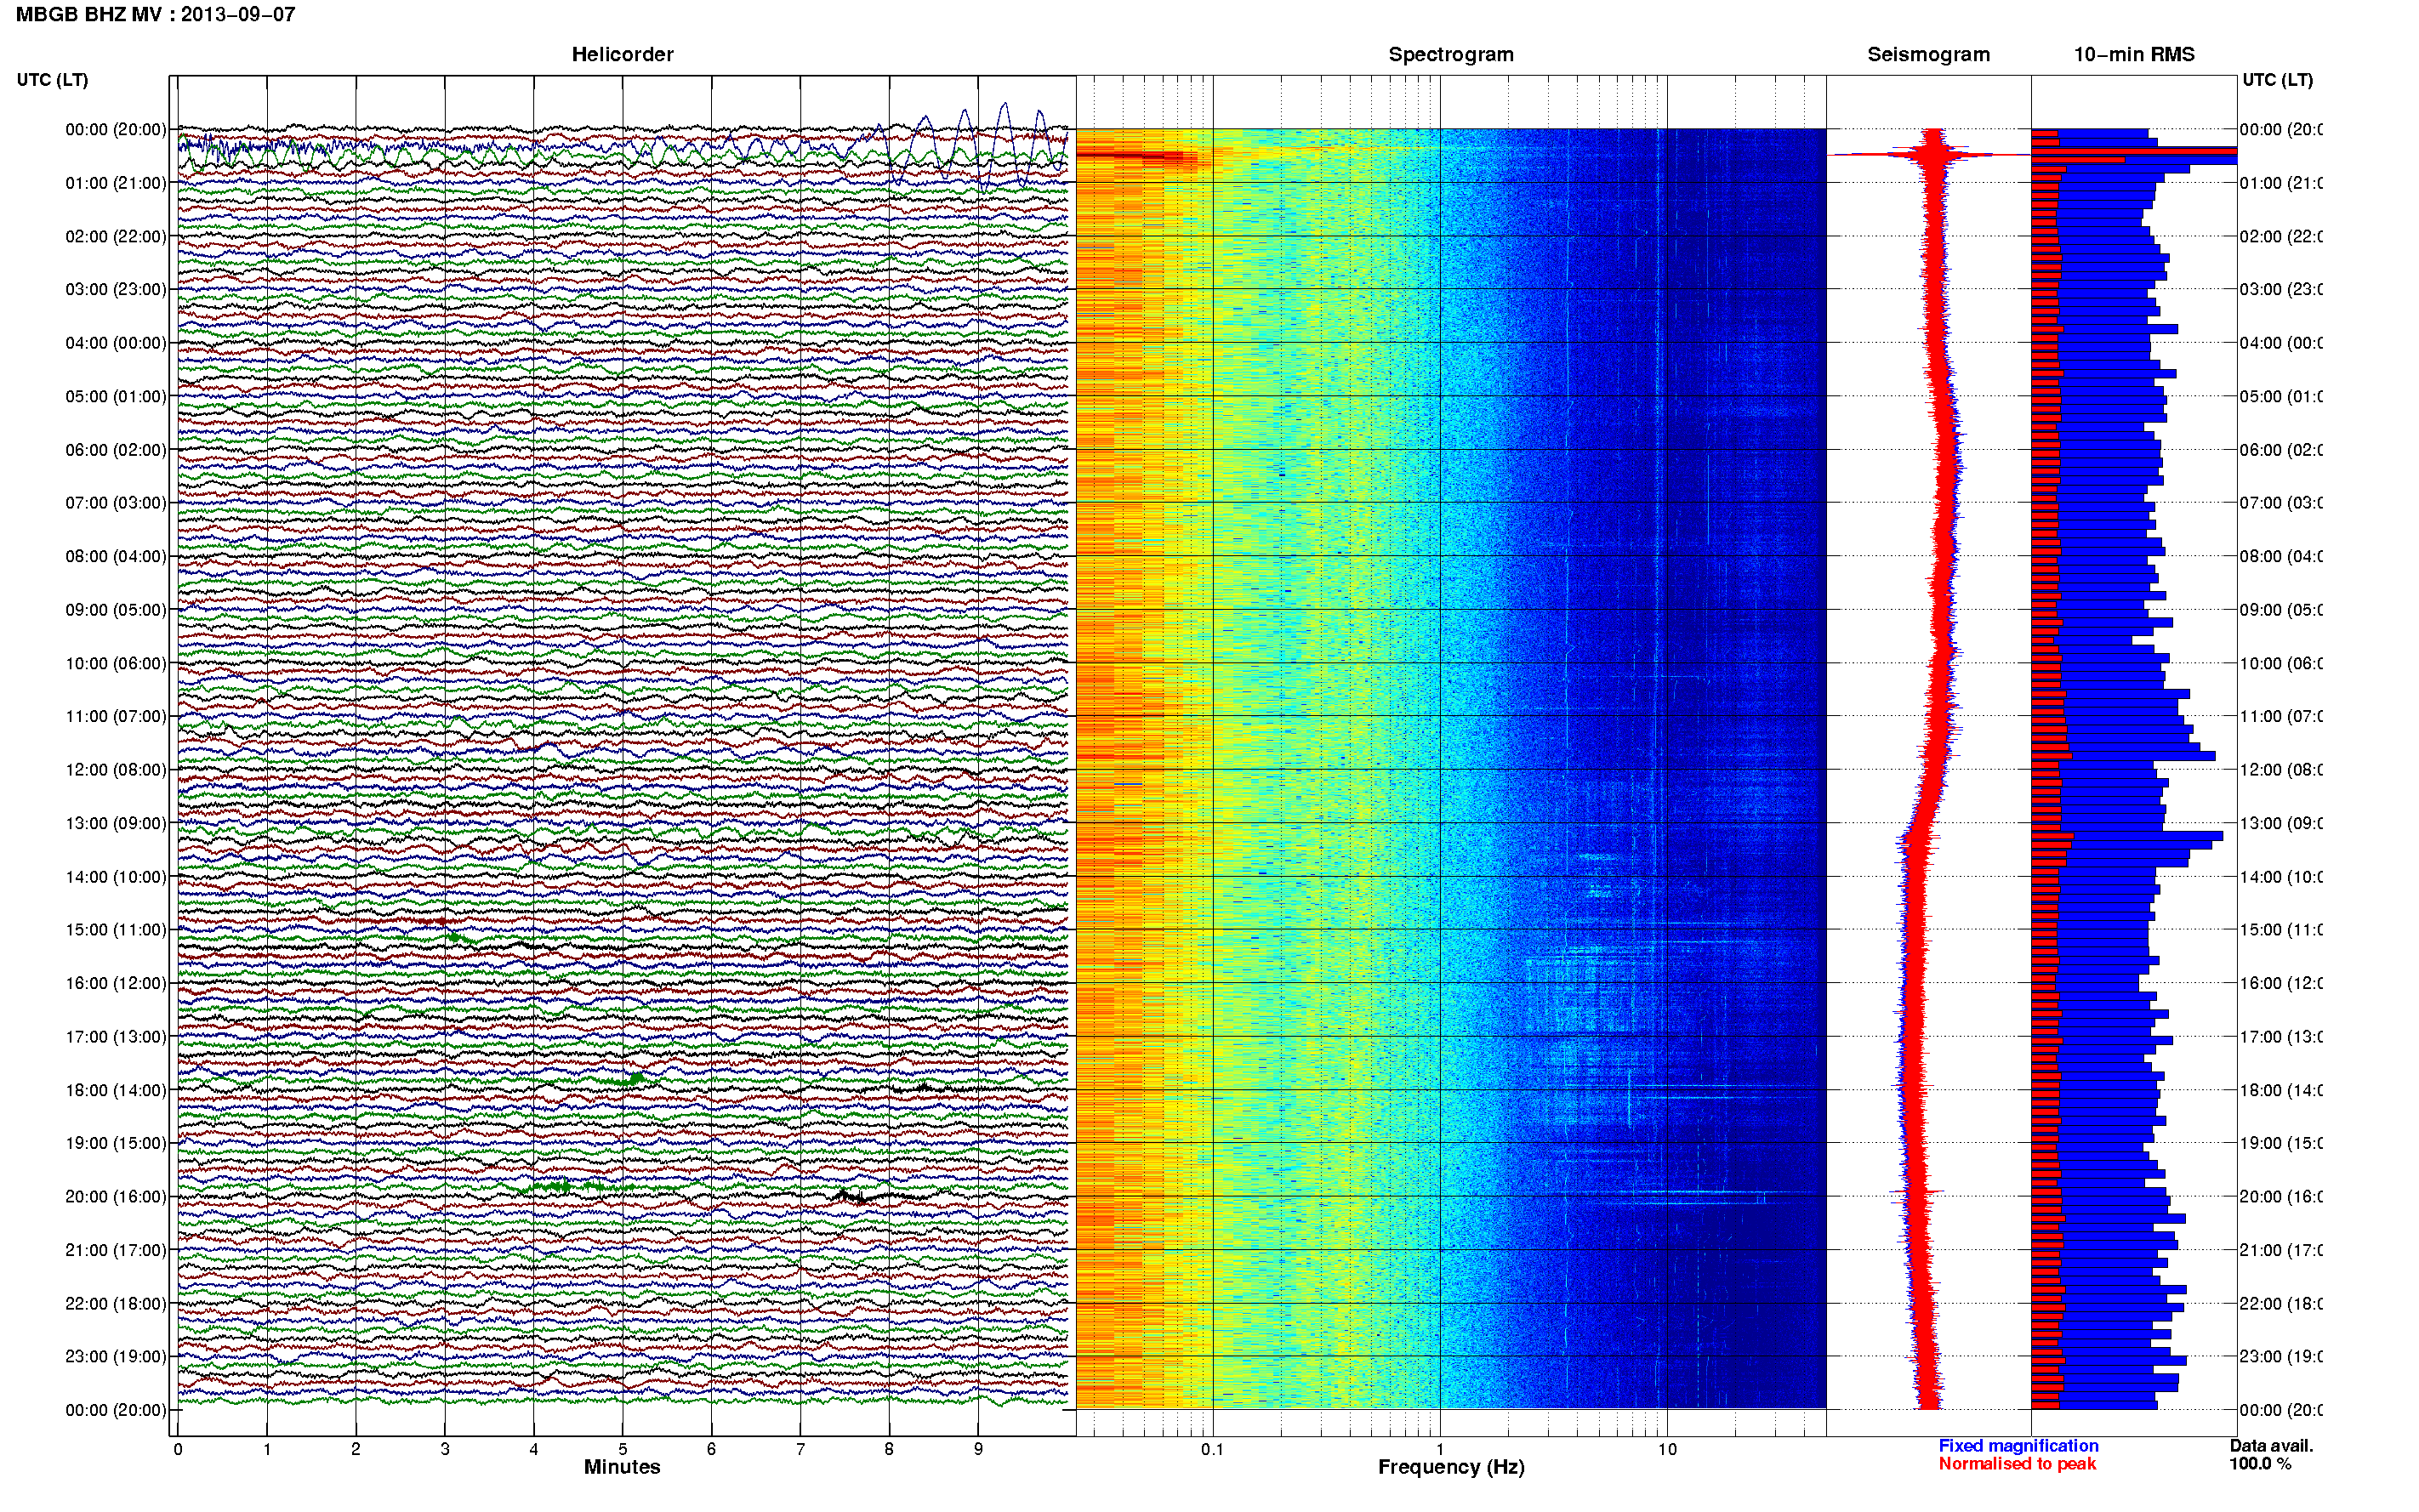
Task: Select the '20:00 (16:00)' left-axis time label
Action: pos(116,1196)
